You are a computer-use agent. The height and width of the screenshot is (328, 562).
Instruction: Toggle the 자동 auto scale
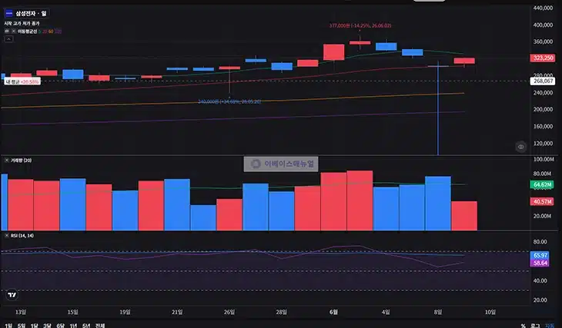pyautogui.click(x=550, y=326)
